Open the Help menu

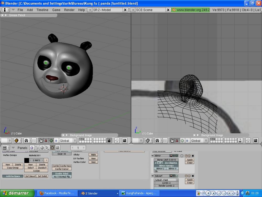click(x=81, y=10)
